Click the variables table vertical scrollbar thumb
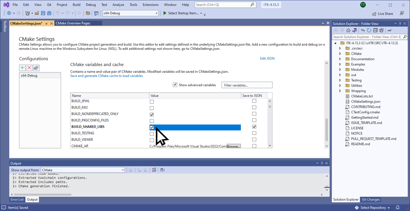The width and height of the screenshot is (410, 211). point(270,107)
